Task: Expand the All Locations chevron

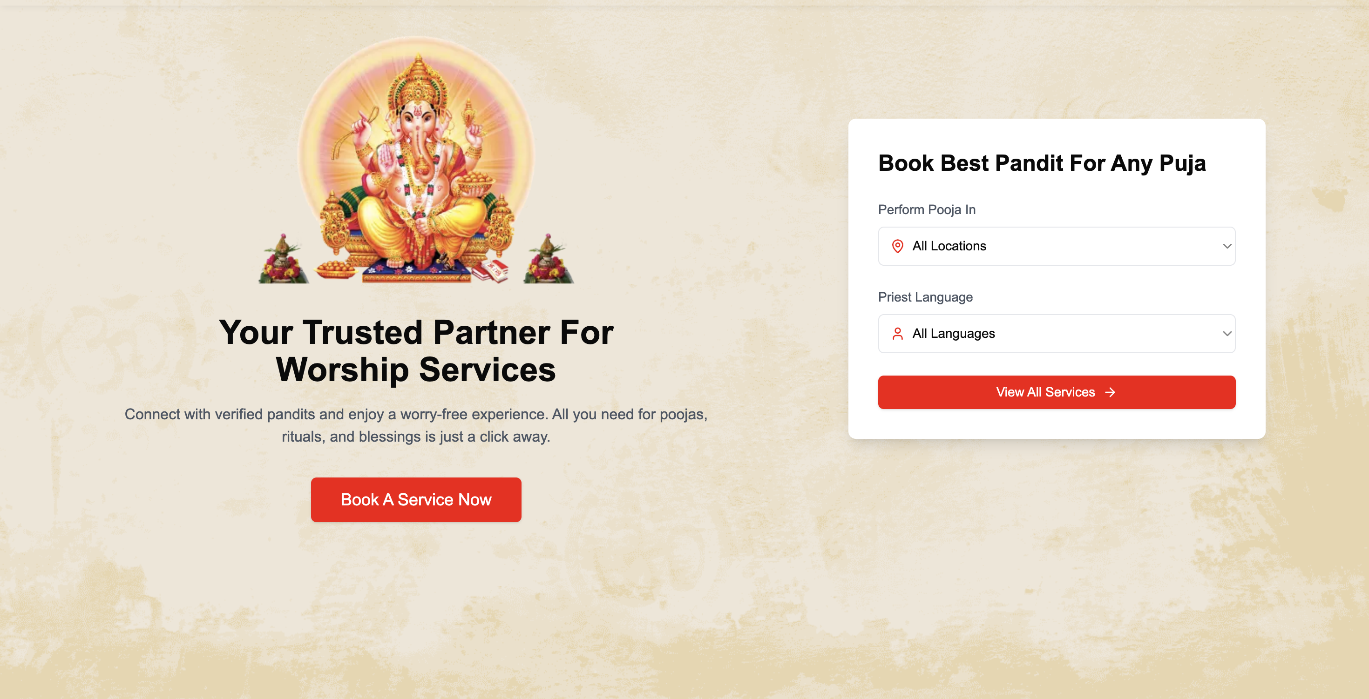Action: coord(1227,246)
